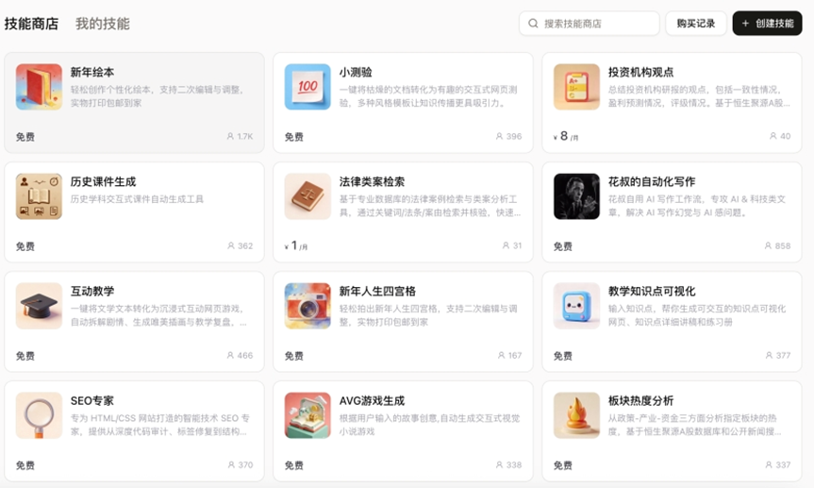This screenshot has width=814, height=488.
Task: Open the 小测验 score-100 note icon
Action: pyautogui.click(x=307, y=87)
